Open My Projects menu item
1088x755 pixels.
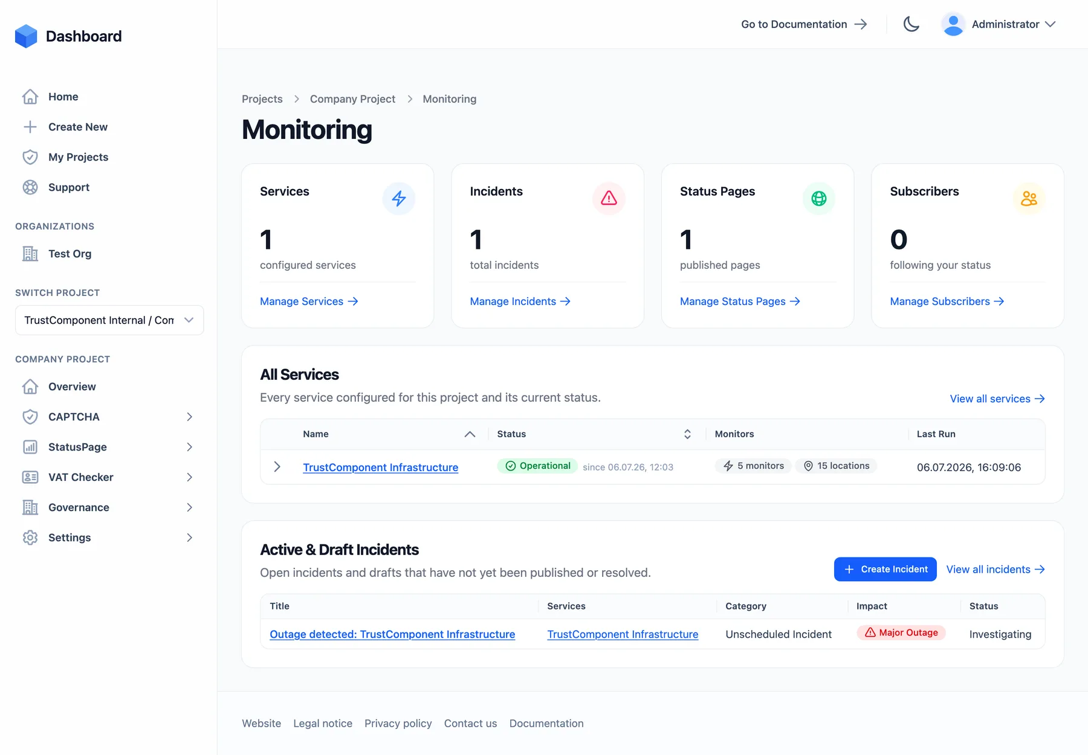click(x=79, y=157)
